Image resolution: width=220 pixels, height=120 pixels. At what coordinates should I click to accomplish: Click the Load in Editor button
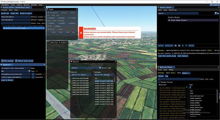[x=7, y=80]
